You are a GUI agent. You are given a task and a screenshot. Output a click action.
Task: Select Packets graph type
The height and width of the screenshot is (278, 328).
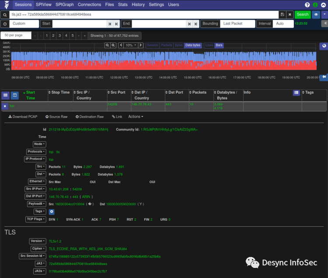[x=166, y=45]
